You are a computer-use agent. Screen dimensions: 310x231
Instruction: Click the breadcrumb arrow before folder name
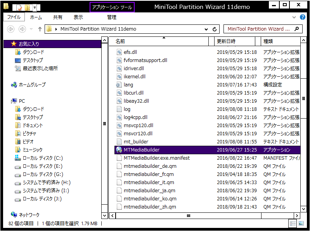click(x=56, y=29)
